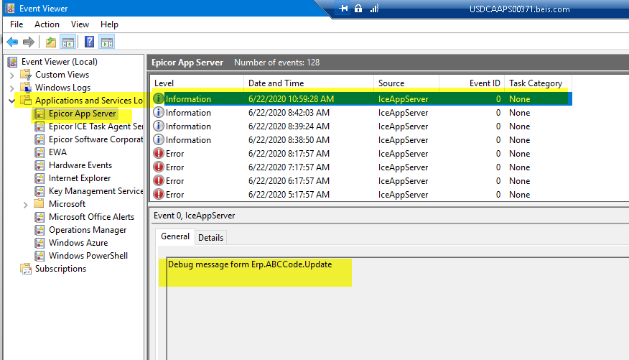Expand the Microsoft folder node

(25, 205)
